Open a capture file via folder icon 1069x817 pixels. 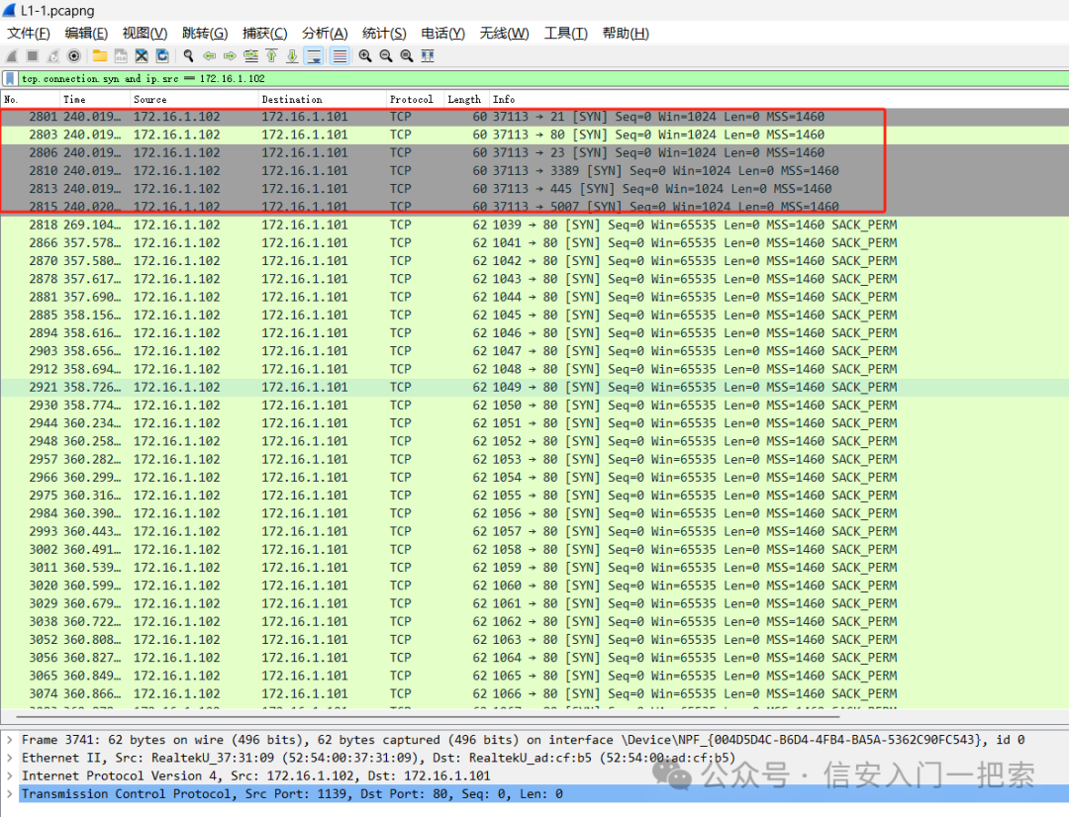click(x=100, y=55)
